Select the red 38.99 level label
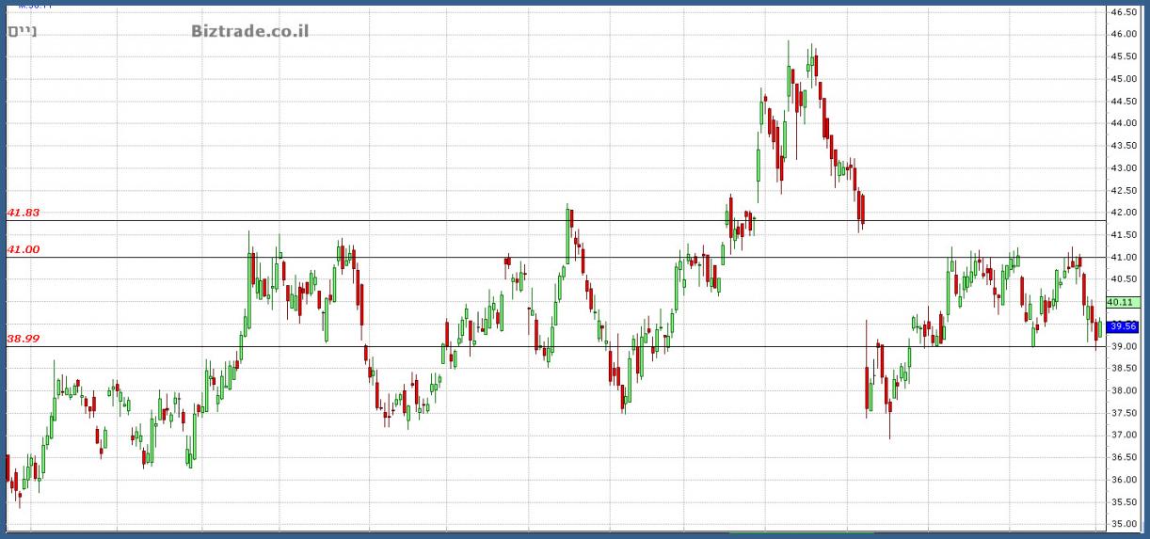Viewport: 1150px width, 539px height. [24, 339]
